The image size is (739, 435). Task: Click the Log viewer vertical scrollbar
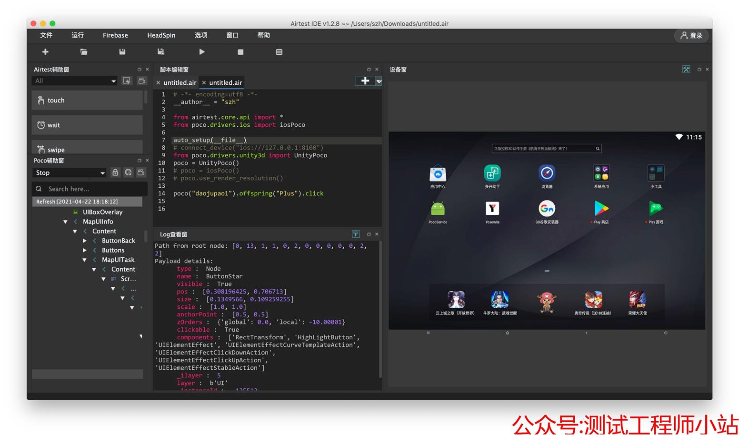(380, 310)
